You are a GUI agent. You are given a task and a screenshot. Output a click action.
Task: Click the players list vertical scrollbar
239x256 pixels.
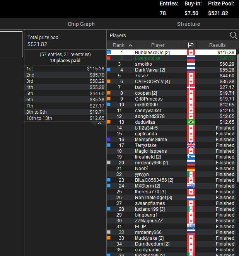[x=238, y=117]
